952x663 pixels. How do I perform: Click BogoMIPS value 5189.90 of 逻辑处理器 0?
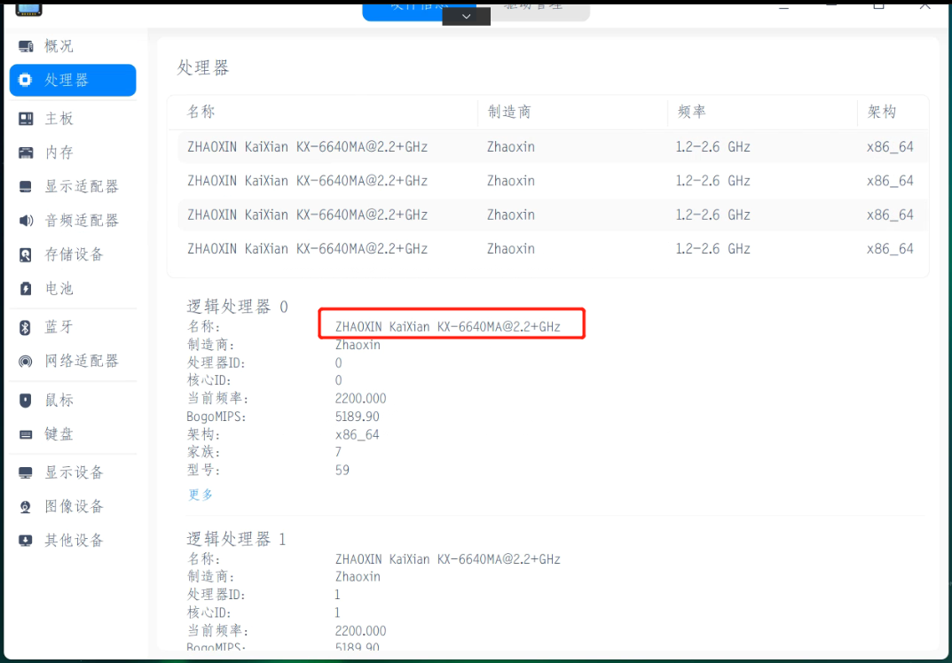point(357,417)
